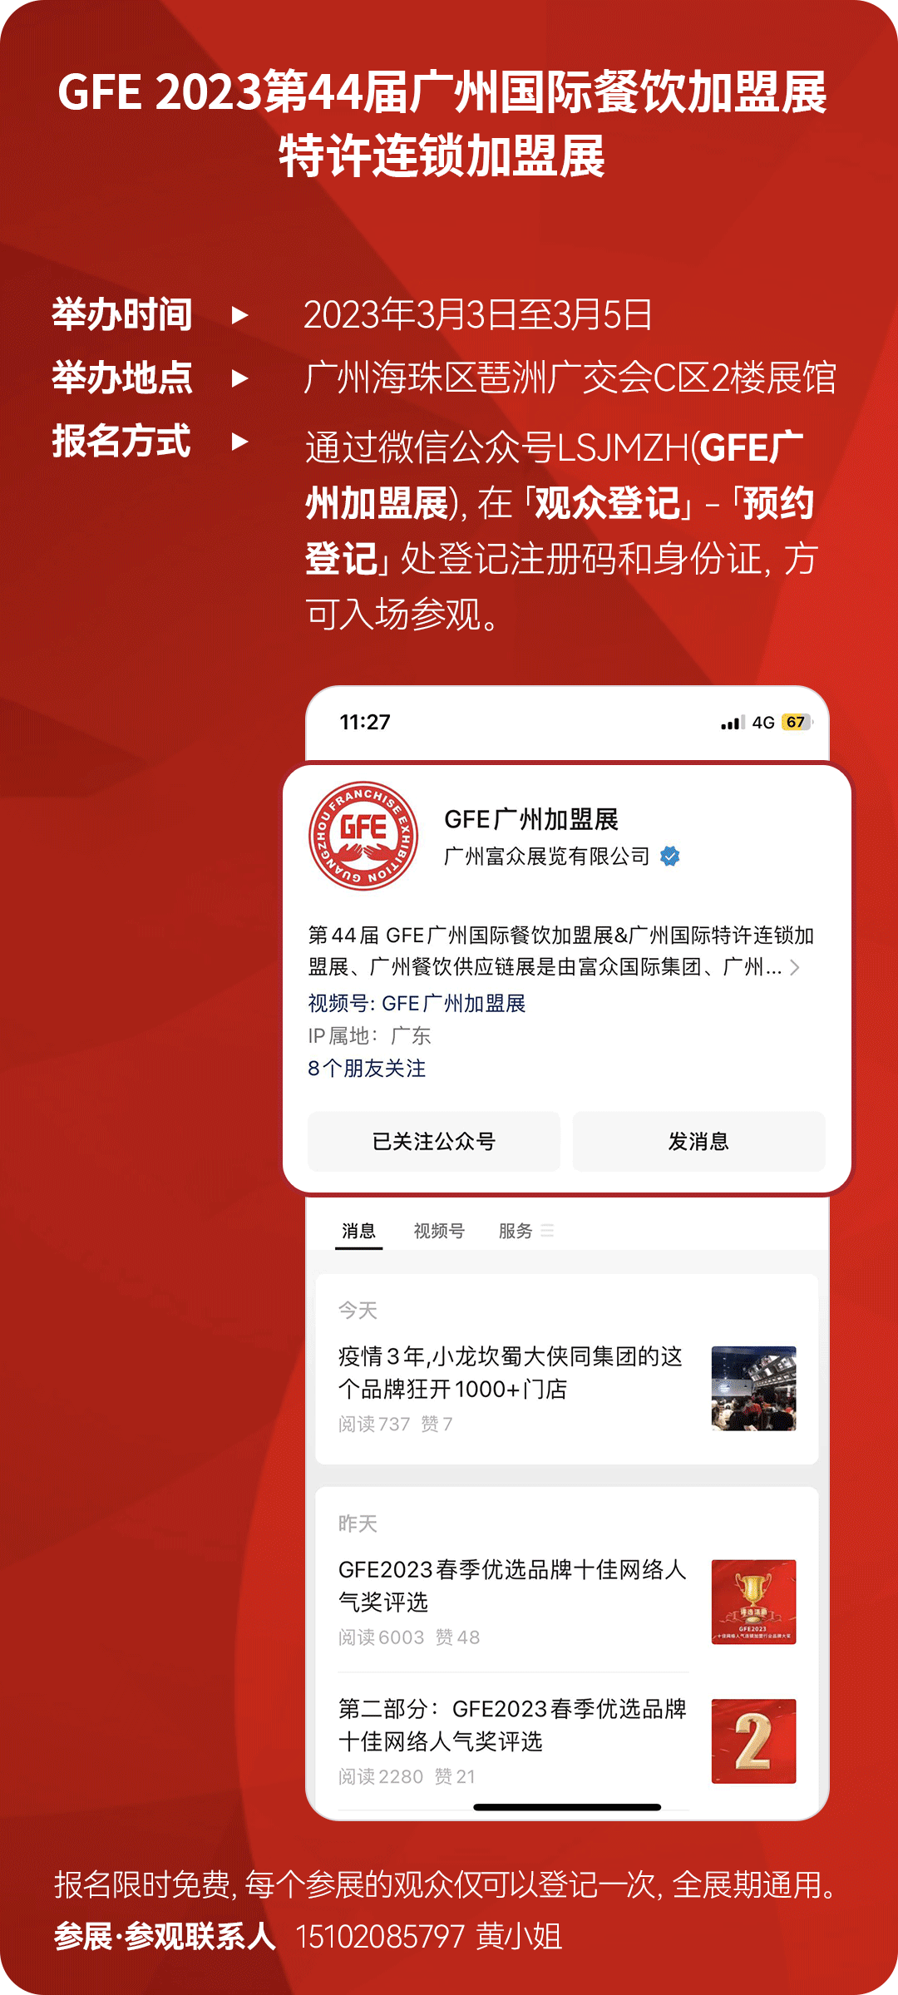
Task: Tap the GFE round logo avatar
Action: [363, 836]
